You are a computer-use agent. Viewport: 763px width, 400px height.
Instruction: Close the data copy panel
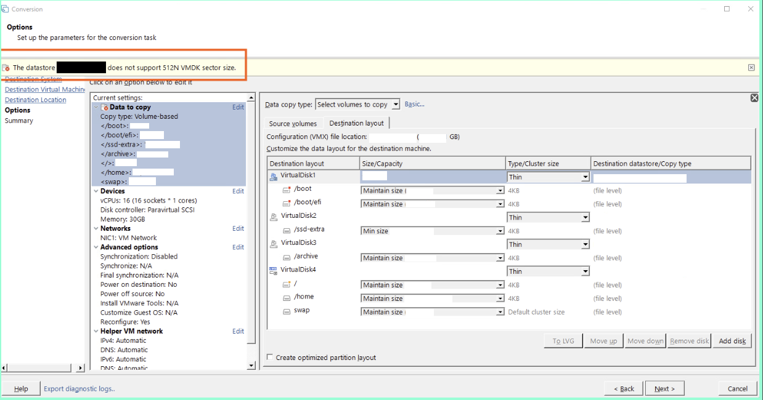click(754, 98)
